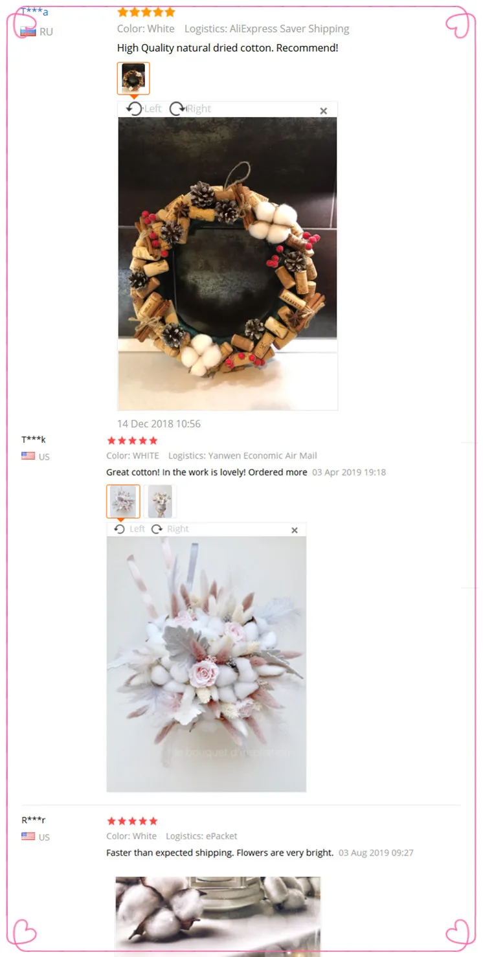This screenshot has height=957, width=483.
Task: Rotate the wreath photo right
Action: point(190,109)
